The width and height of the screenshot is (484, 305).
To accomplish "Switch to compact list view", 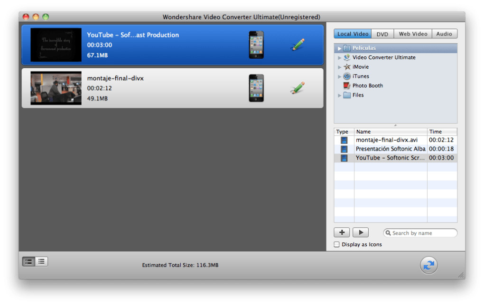I will [x=41, y=262].
